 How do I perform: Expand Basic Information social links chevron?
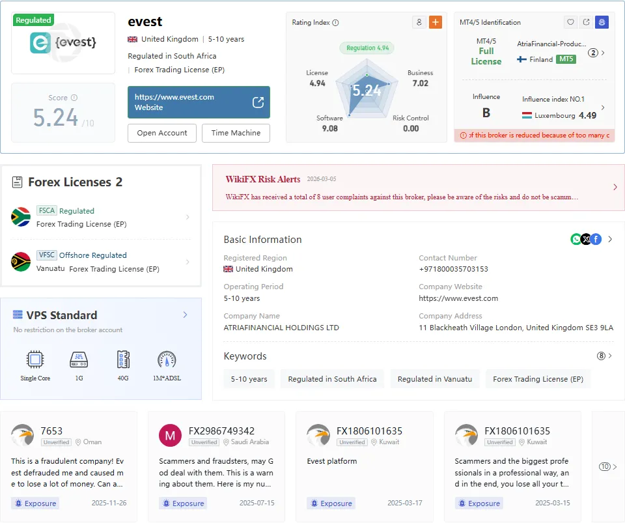pyautogui.click(x=610, y=239)
